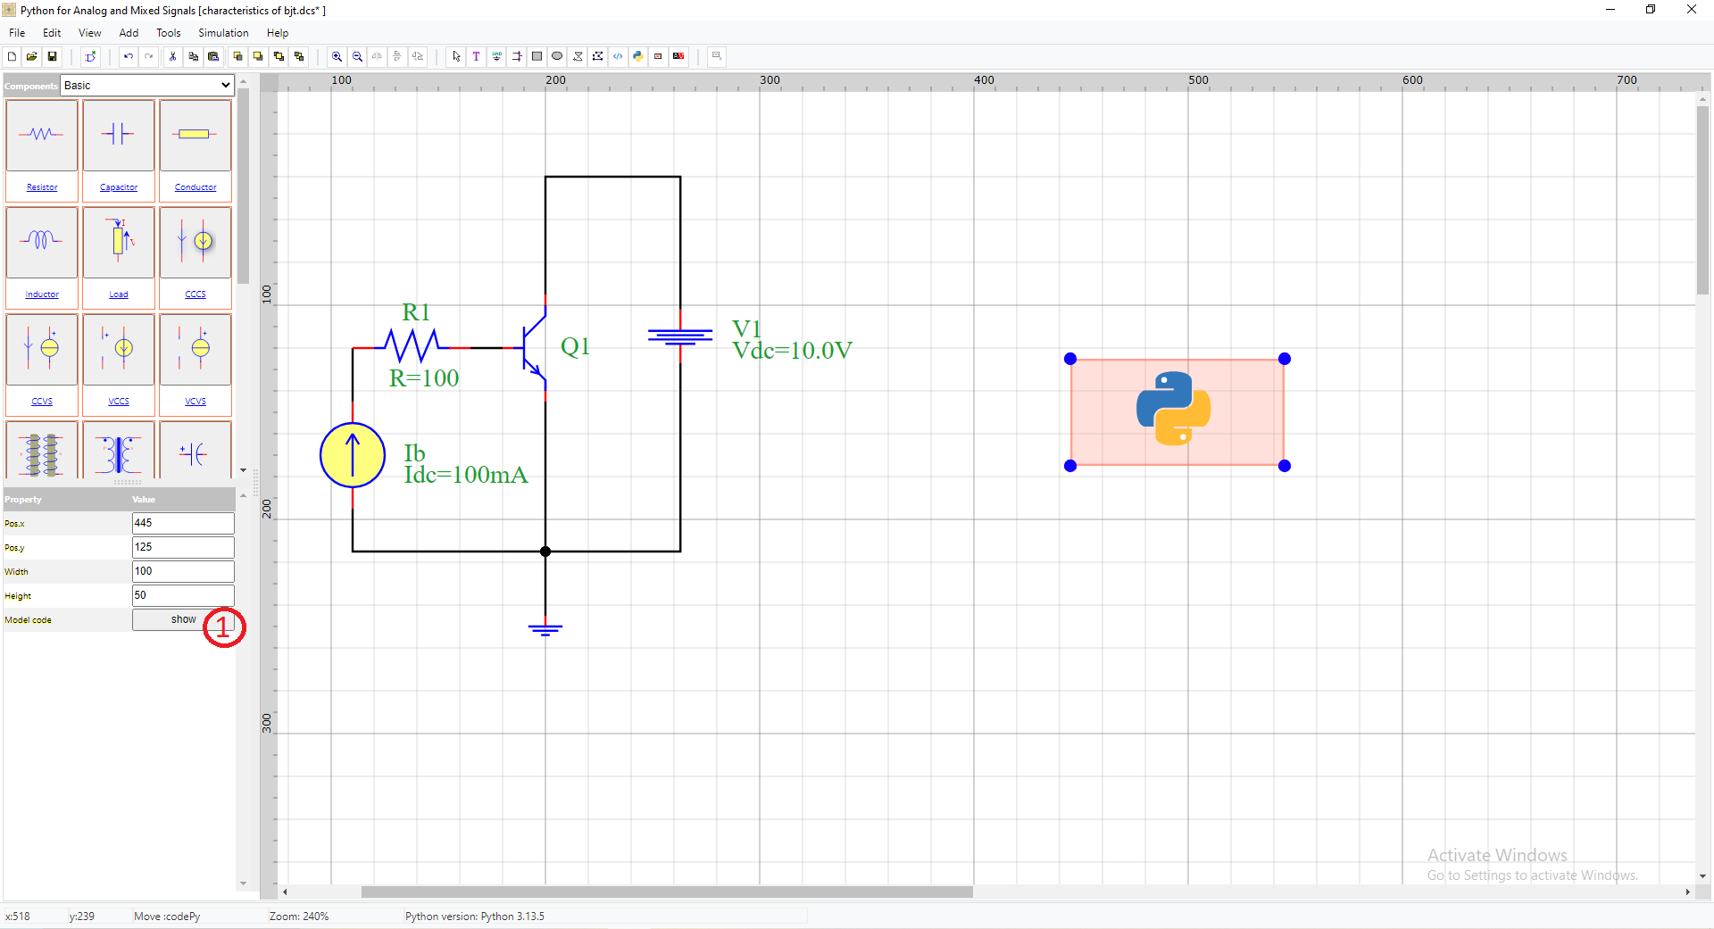
Task: Click the Zoom Out magnifier icon
Action: pos(357,56)
